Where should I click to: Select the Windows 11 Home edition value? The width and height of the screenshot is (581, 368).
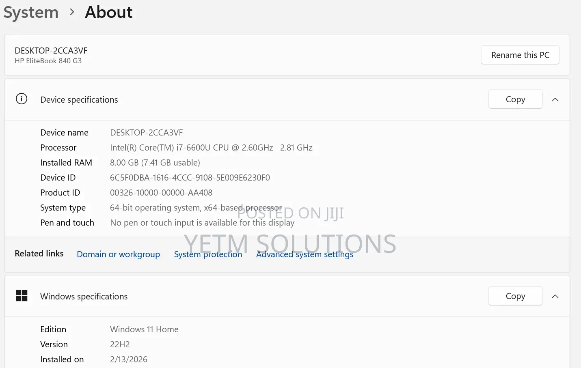pyautogui.click(x=144, y=329)
